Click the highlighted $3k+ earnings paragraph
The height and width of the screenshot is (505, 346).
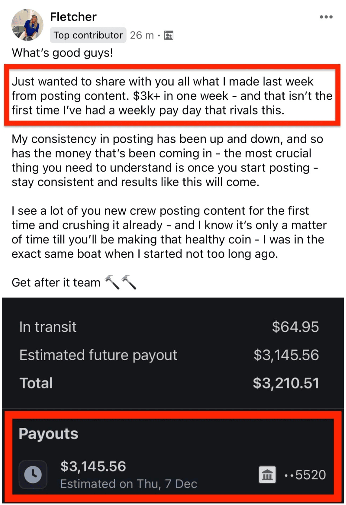[172, 96]
